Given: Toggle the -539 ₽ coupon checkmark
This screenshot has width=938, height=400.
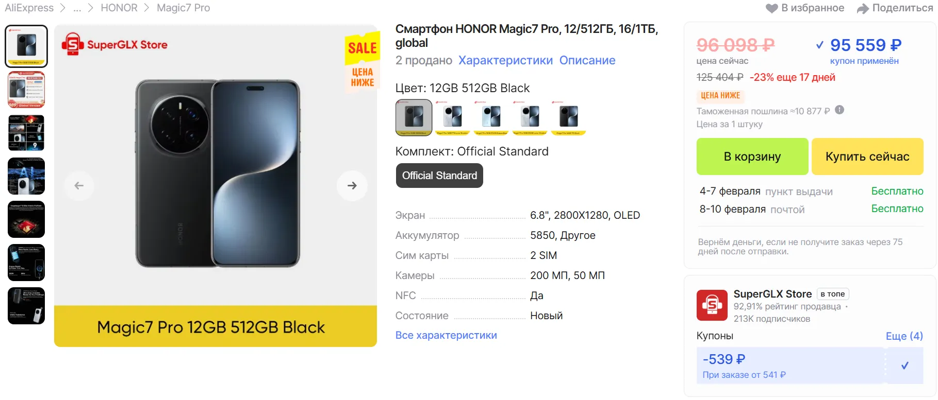Looking at the screenshot, I should 904,366.
